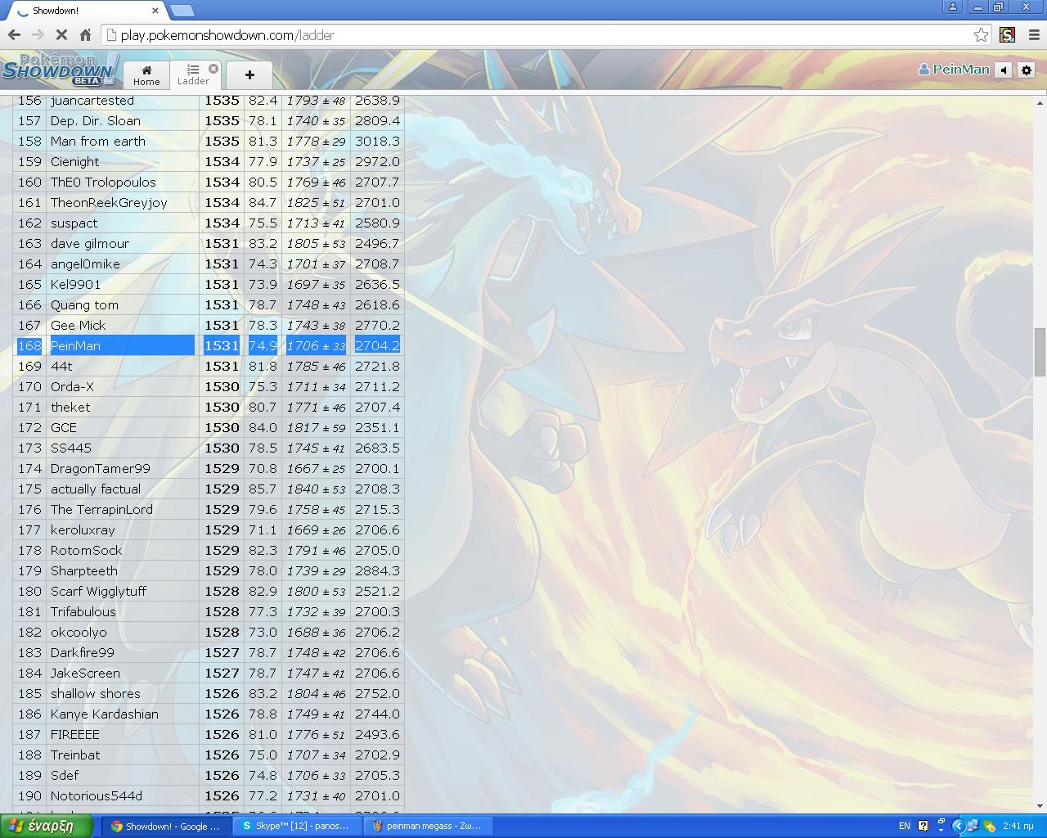Click the EN language indicator
The image size is (1047, 838).
(905, 826)
